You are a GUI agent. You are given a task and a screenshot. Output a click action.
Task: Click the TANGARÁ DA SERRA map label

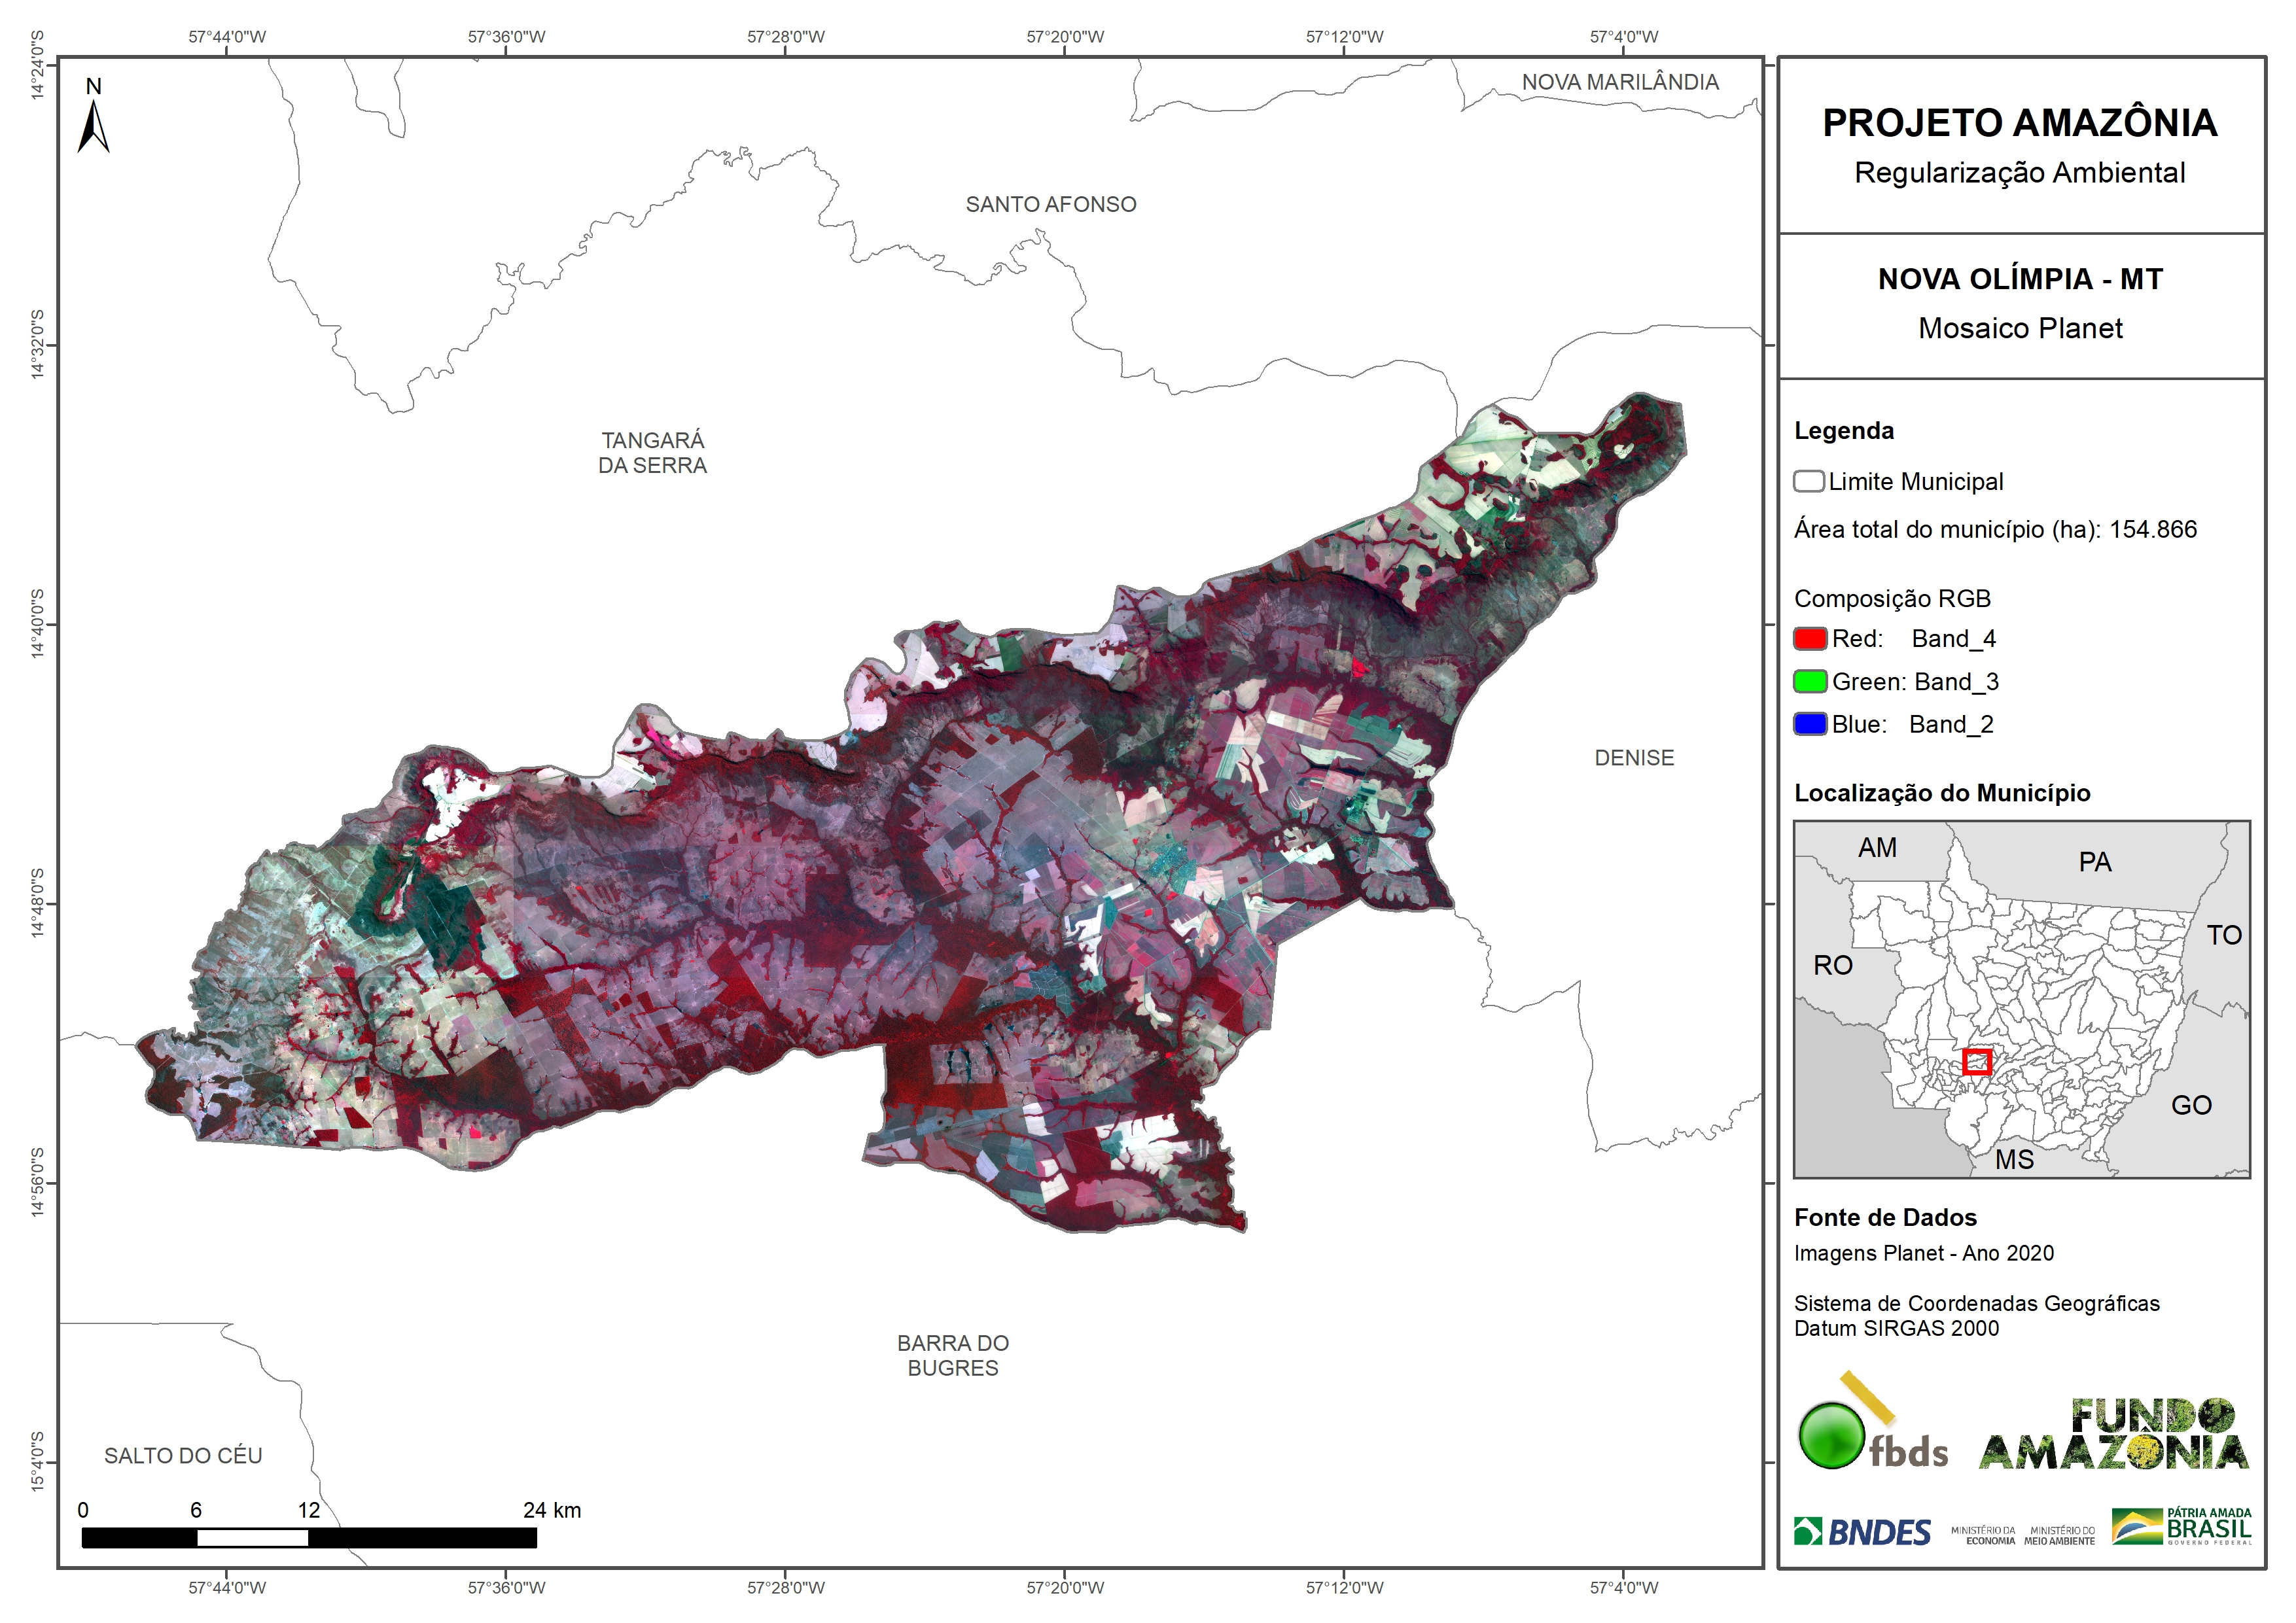(652, 452)
